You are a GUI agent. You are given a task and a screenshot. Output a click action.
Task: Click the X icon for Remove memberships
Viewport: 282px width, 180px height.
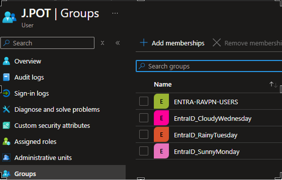point(217,43)
